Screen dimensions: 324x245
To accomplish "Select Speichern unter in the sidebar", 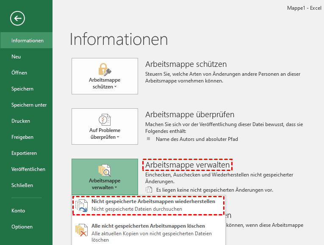I will pos(29,105).
